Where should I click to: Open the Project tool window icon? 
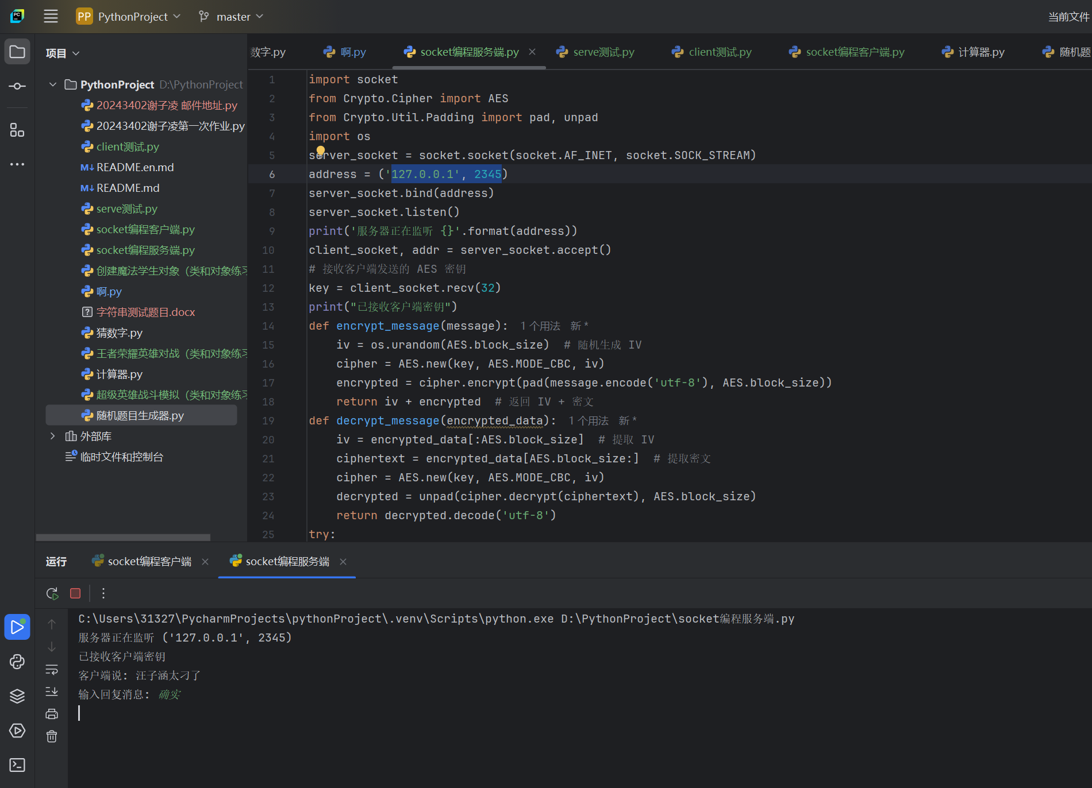pos(17,52)
